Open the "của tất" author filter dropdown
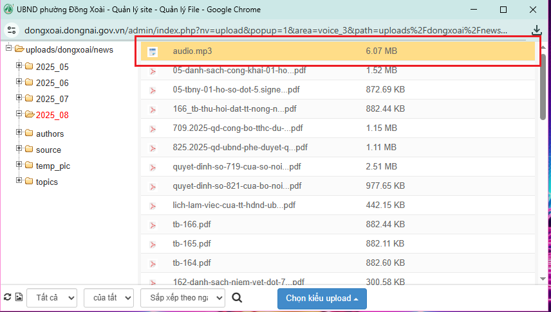 (x=109, y=298)
